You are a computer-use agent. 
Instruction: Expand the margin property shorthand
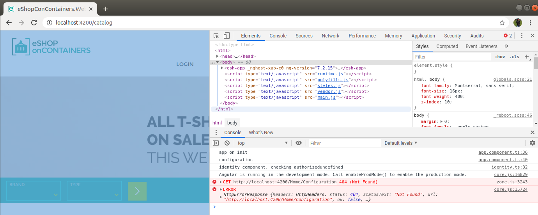pos(441,122)
